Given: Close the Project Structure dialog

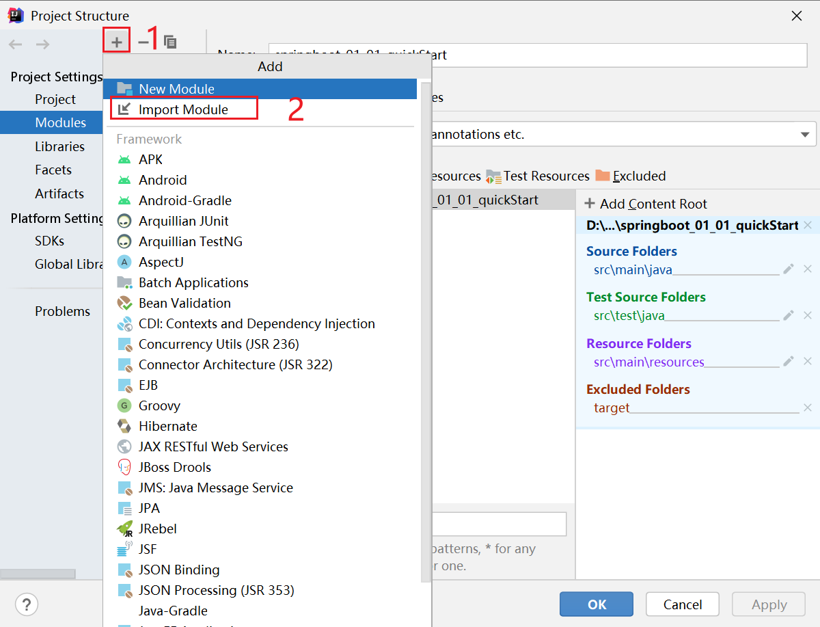Looking at the screenshot, I should (797, 16).
